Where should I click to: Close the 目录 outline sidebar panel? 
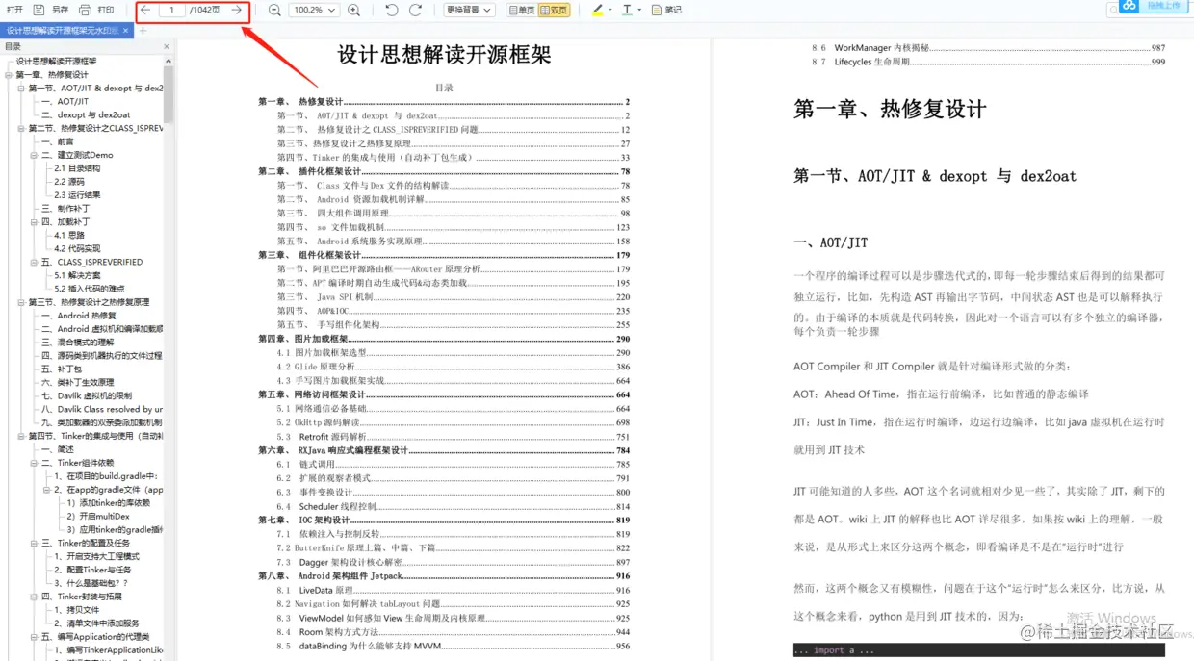click(x=167, y=46)
